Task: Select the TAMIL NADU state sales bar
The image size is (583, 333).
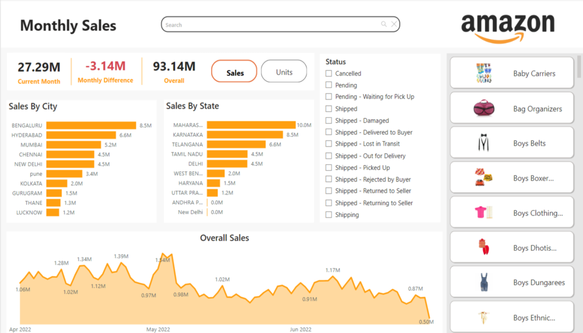Action: [x=227, y=154]
